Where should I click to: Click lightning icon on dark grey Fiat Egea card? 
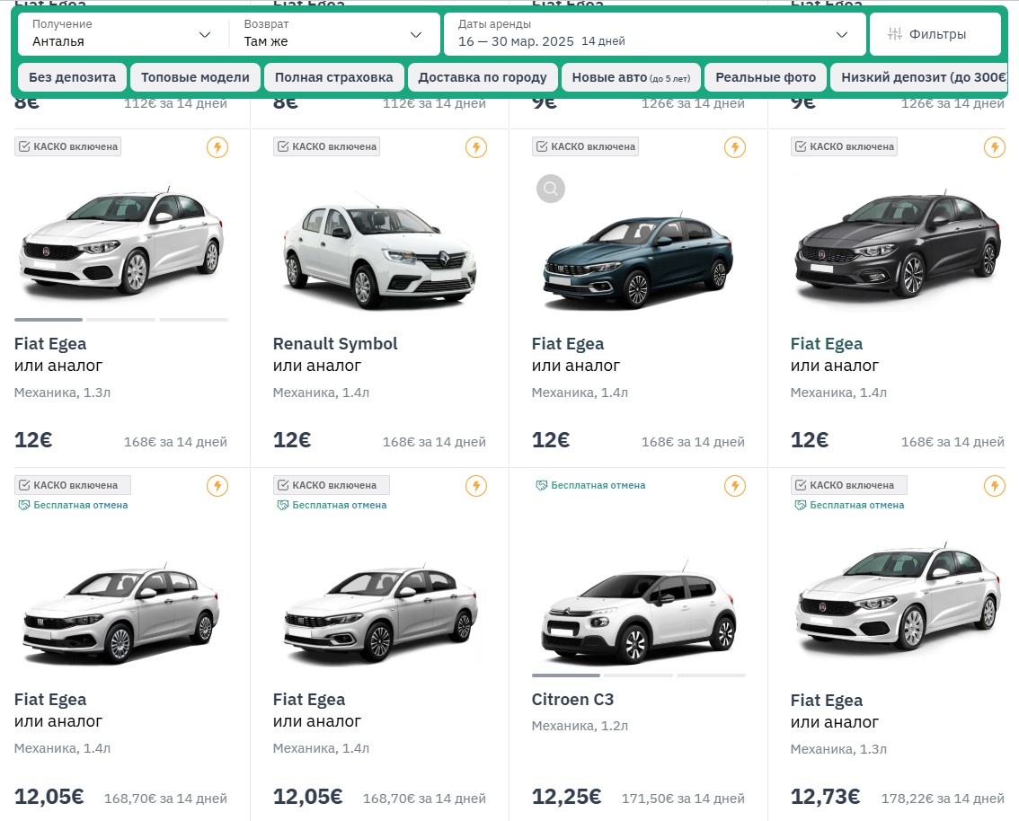click(x=994, y=147)
